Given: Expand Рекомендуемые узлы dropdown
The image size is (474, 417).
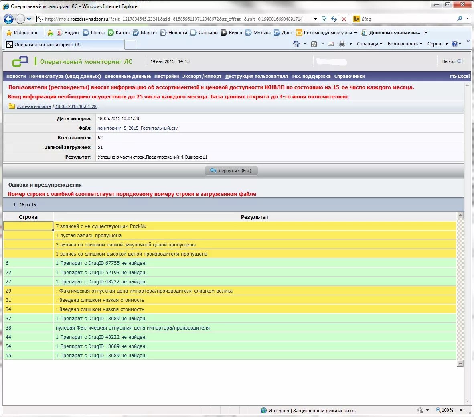Looking at the screenshot, I should click(355, 33).
